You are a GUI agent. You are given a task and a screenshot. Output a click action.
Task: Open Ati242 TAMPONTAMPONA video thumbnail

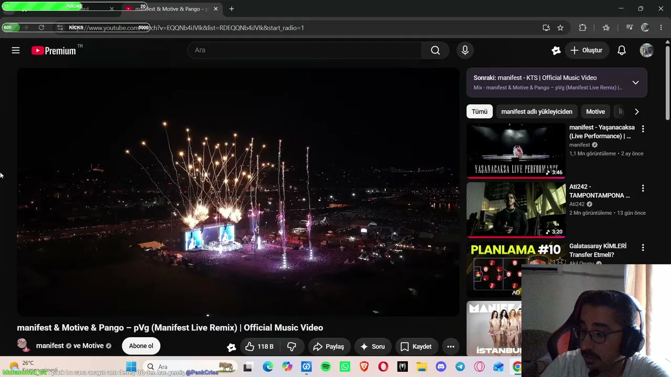516,210
